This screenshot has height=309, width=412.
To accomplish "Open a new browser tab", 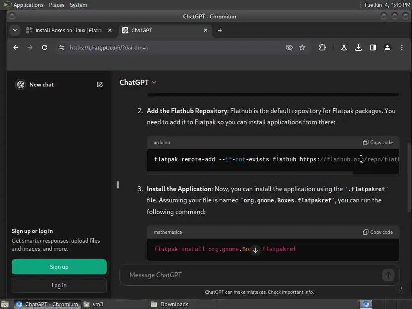I will pos(220,30).
